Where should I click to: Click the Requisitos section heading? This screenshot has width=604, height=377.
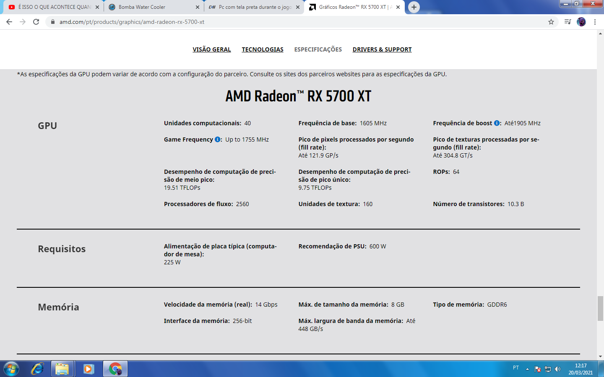tap(62, 249)
